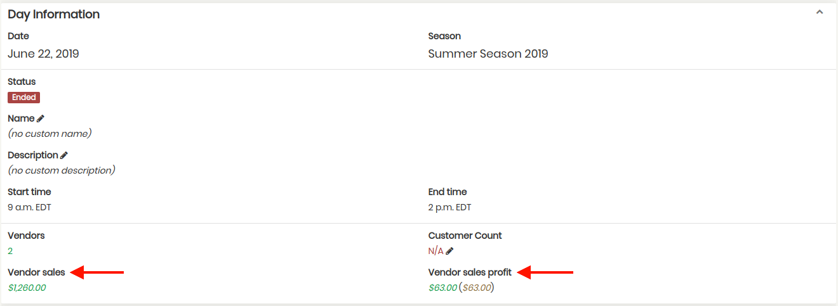Edit Customer Count via its pencil icon
Screen dimensions: 838x306
click(449, 251)
